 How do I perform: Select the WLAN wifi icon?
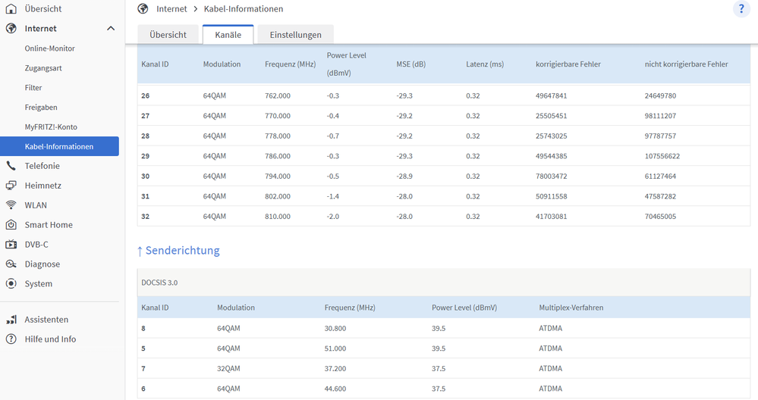[11, 205]
